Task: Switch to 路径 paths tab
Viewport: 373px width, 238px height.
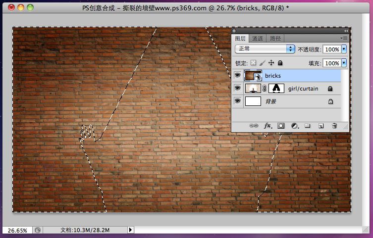Action: [x=275, y=39]
